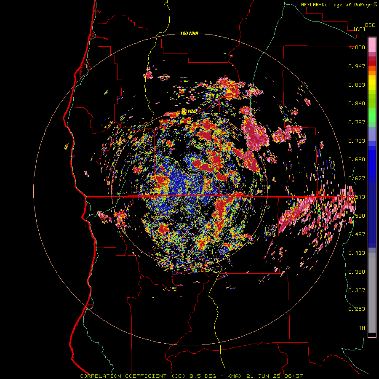
Task: Select the 0.947 scale value
Action: [x=357, y=66]
